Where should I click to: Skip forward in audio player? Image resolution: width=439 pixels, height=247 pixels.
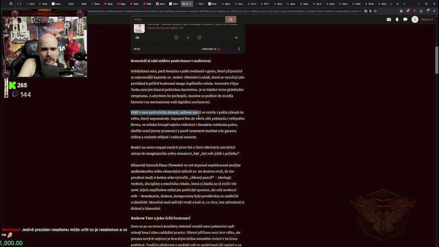[x=199, y=38]
